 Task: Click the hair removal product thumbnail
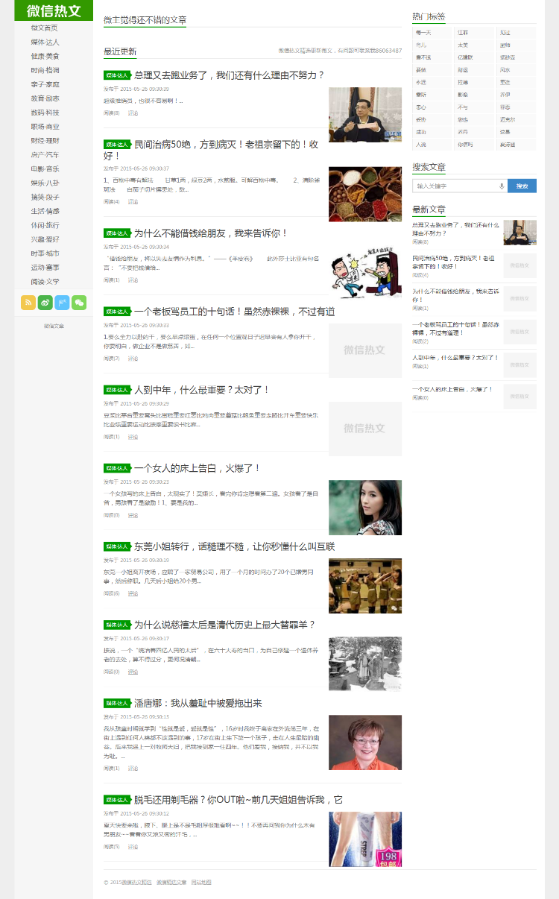click(x=365, y=839)
